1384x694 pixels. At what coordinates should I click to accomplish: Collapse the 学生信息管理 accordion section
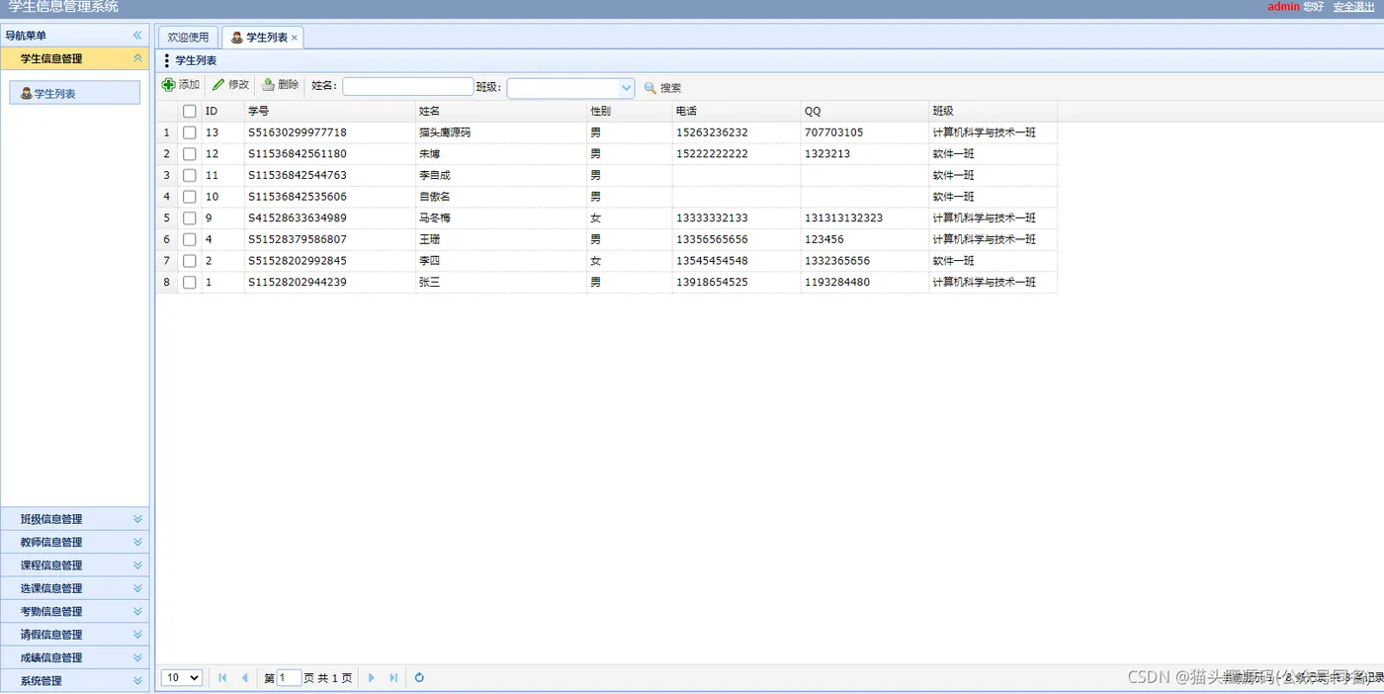pyautogui.click(x=137, y=58)
